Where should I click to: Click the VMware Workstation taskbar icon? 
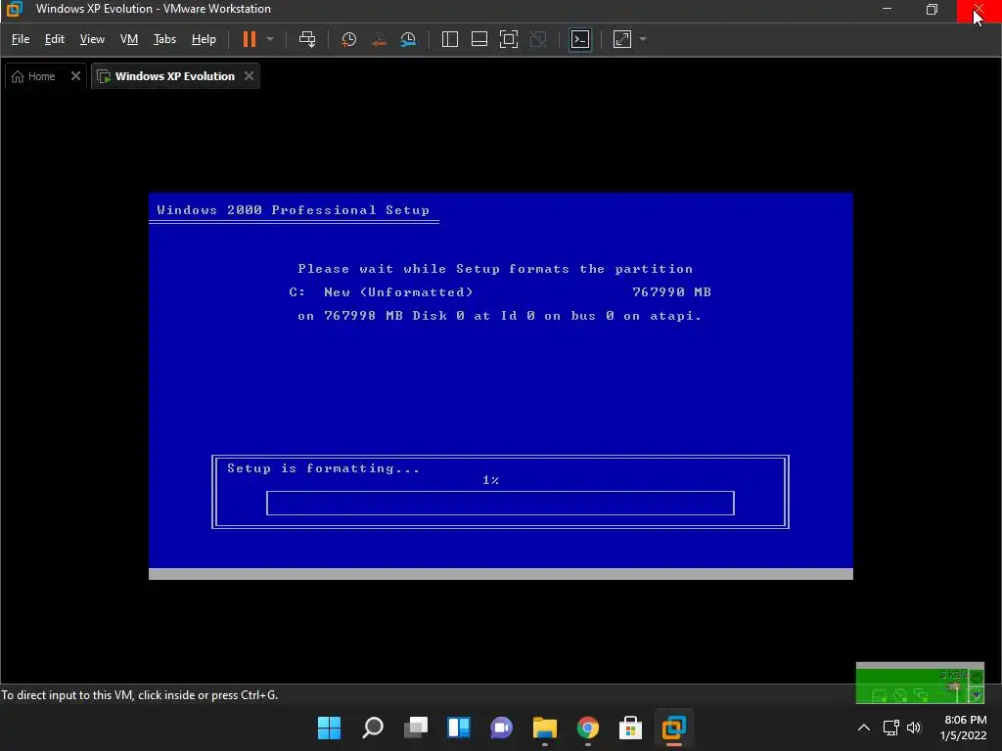[x=674, y=728]
